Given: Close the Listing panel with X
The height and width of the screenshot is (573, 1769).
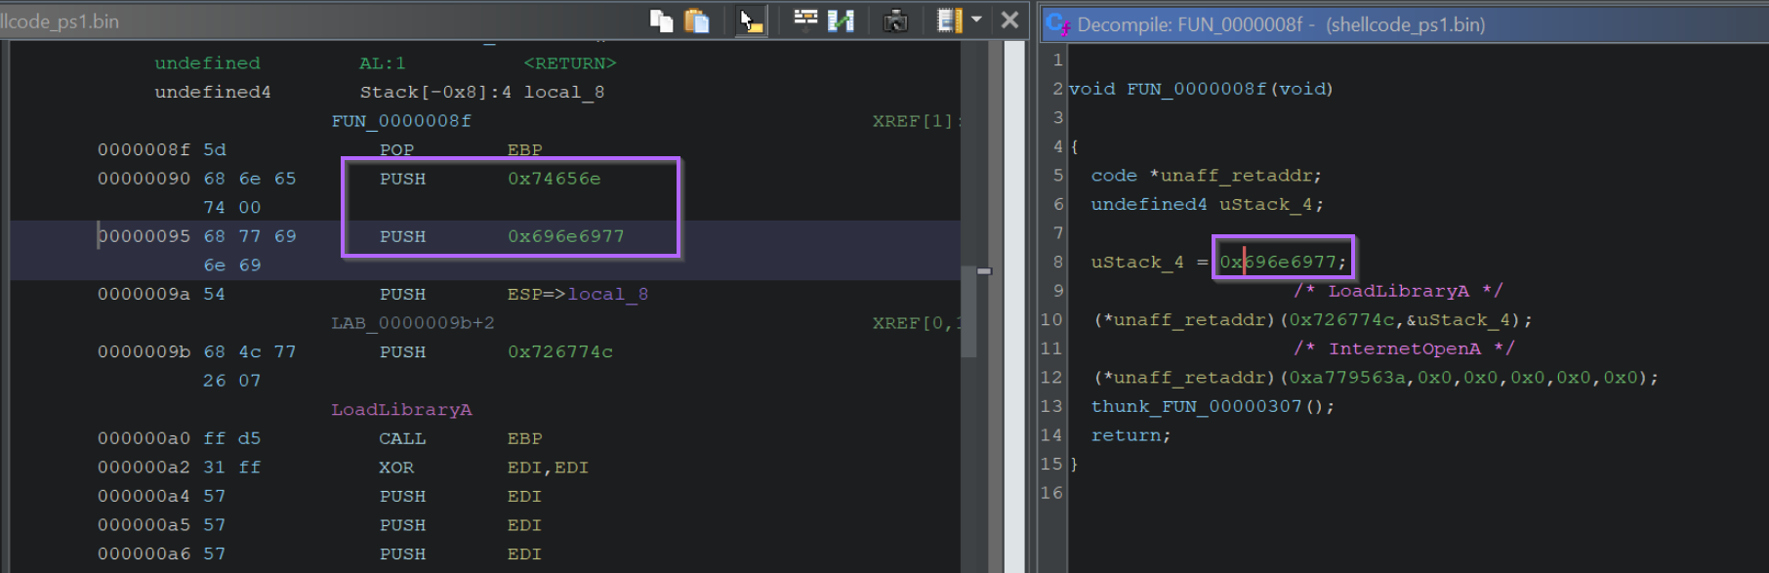Looking at the screenshot, I should [x=1010, y=20].
